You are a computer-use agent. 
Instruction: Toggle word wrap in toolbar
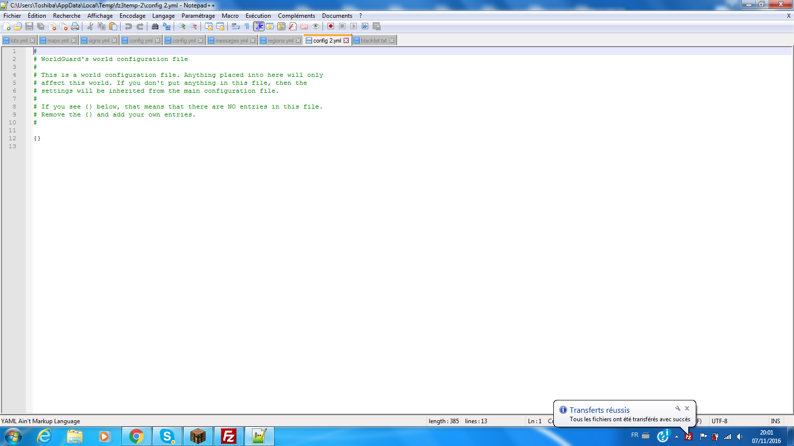tap(235, 26)
